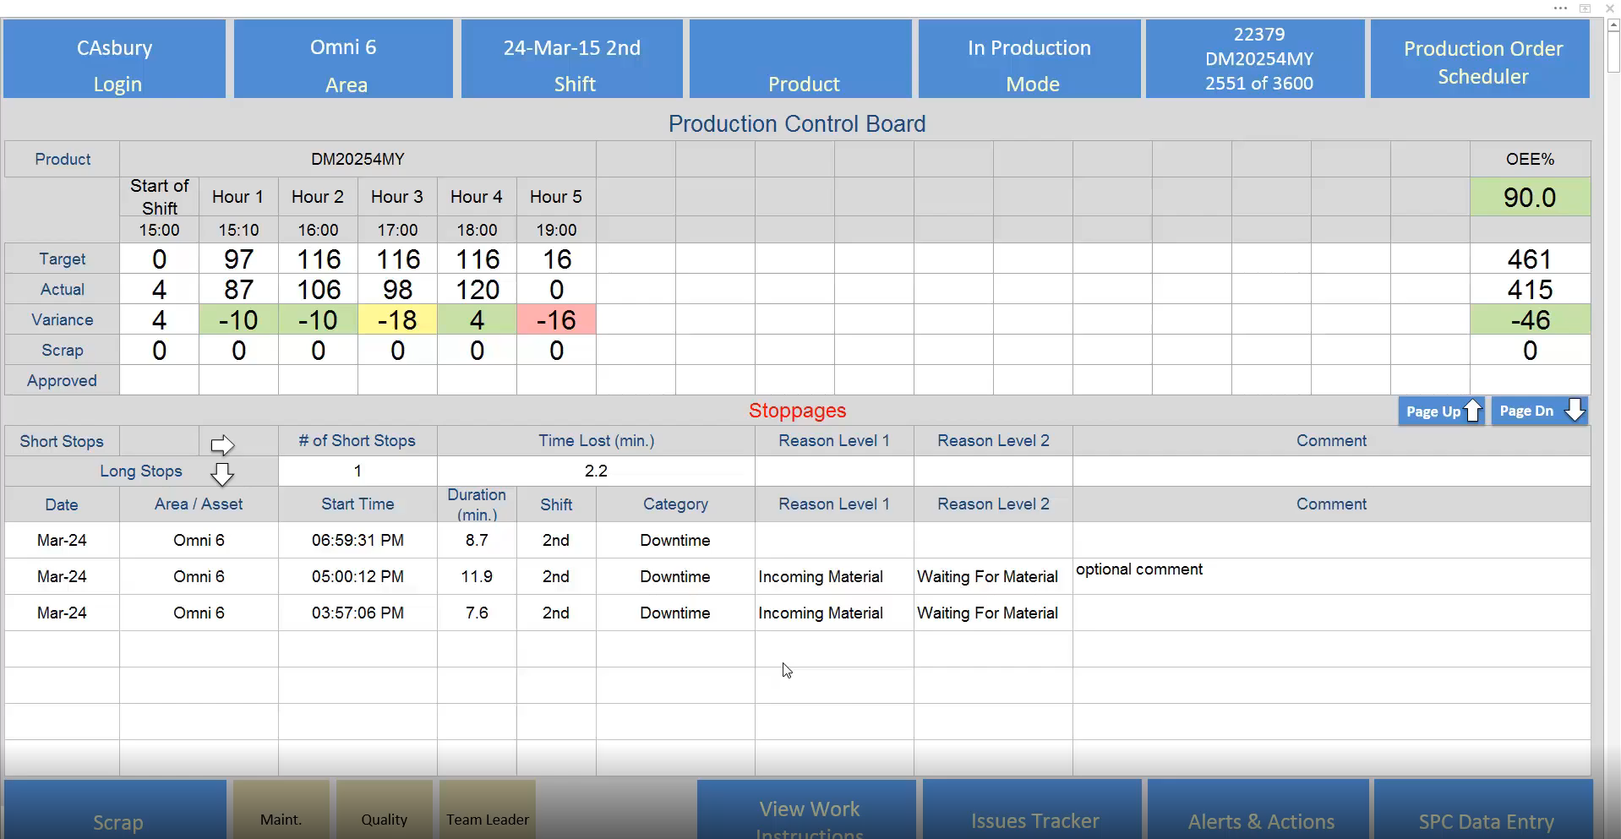The image size is (1621, 839).
Task: Click the Page Dn arrow icon
Action: tap(1575, 411)
